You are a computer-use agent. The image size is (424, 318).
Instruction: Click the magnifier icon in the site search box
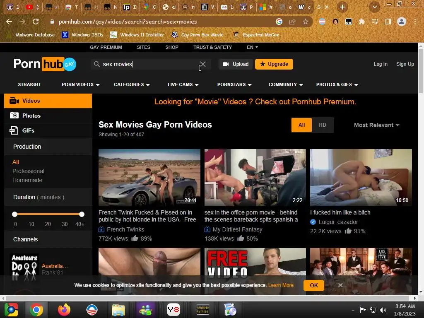pyautogui.click(x=96, y=64)
